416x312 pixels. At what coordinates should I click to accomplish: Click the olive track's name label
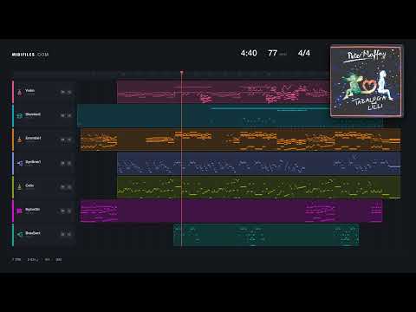click(x=29, y=185)
